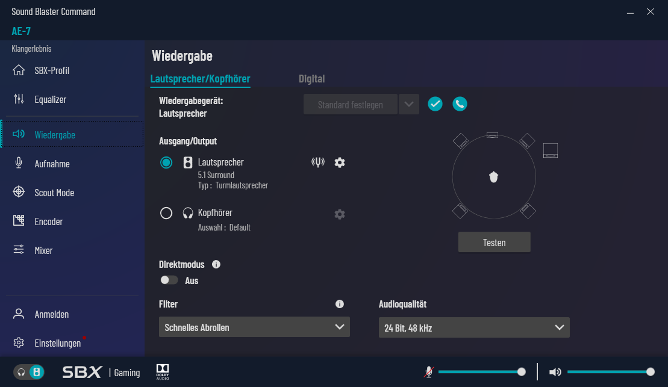Click the Dolby Audio logo icon
The image size is (668, 387).
(x=163, y=372)
